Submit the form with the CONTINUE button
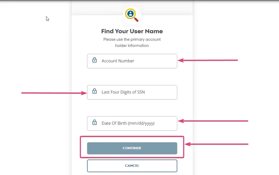 tap(132, 148)
